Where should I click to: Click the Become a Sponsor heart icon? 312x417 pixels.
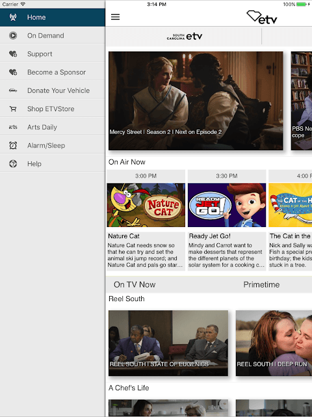[13, 72]
